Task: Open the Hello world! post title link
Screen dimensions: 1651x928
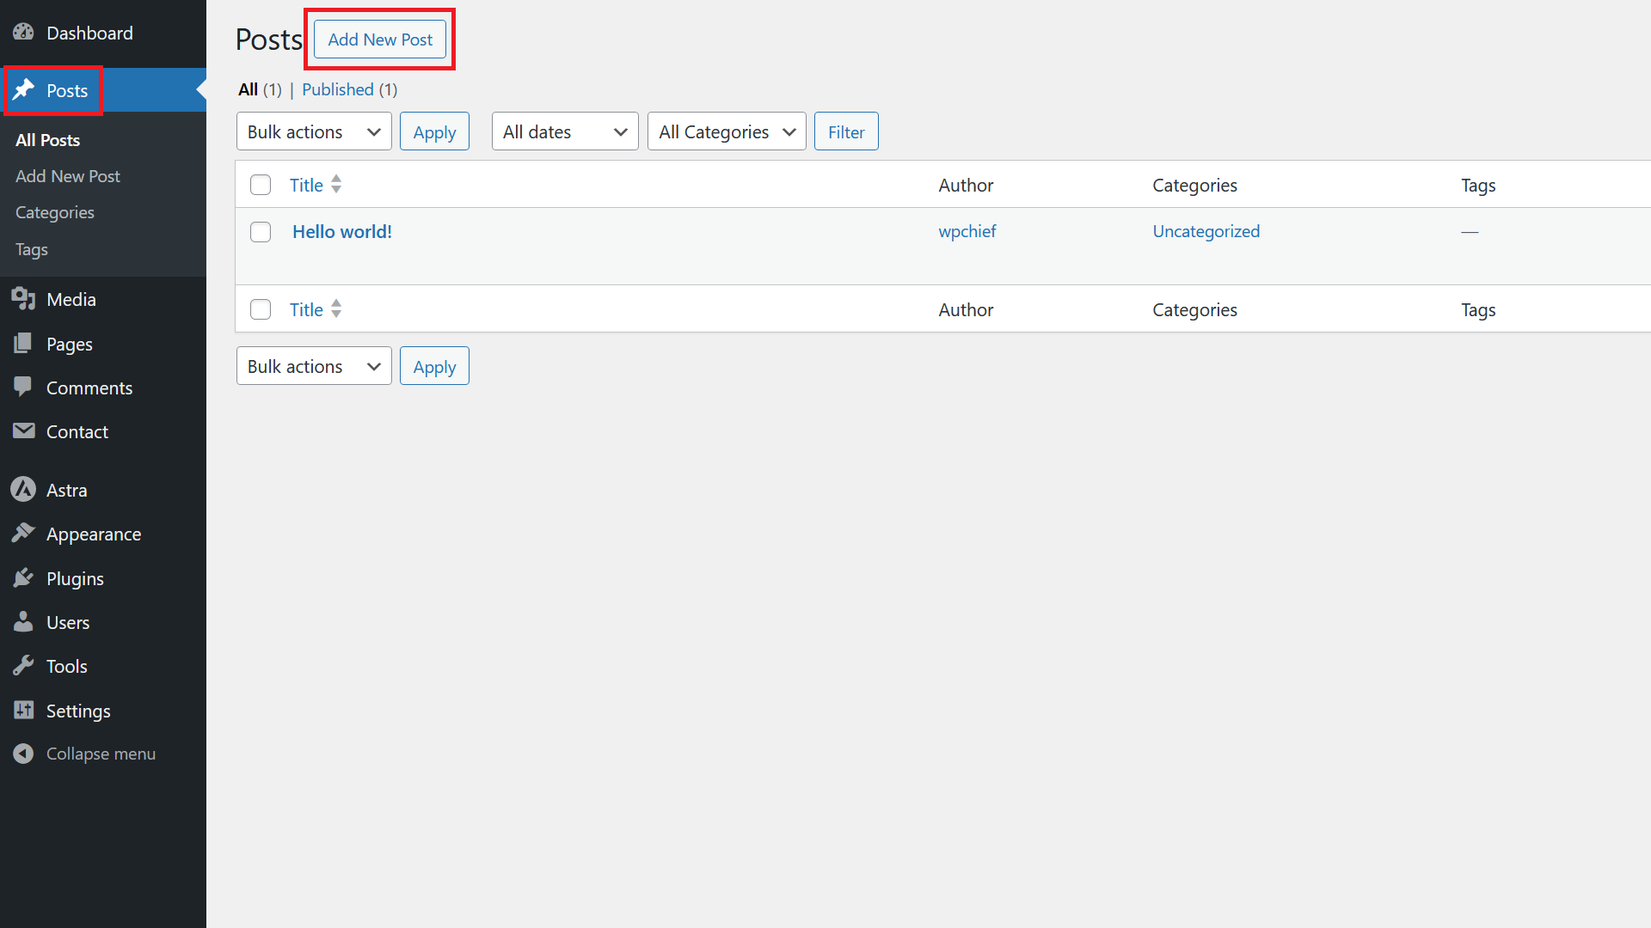Action: coord(342,231)
